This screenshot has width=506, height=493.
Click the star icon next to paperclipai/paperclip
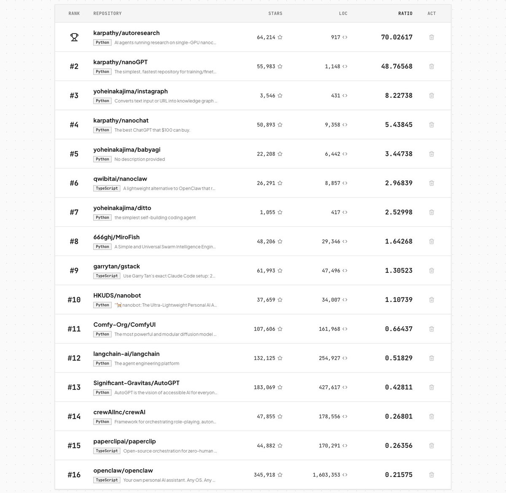tap(280, 445)
